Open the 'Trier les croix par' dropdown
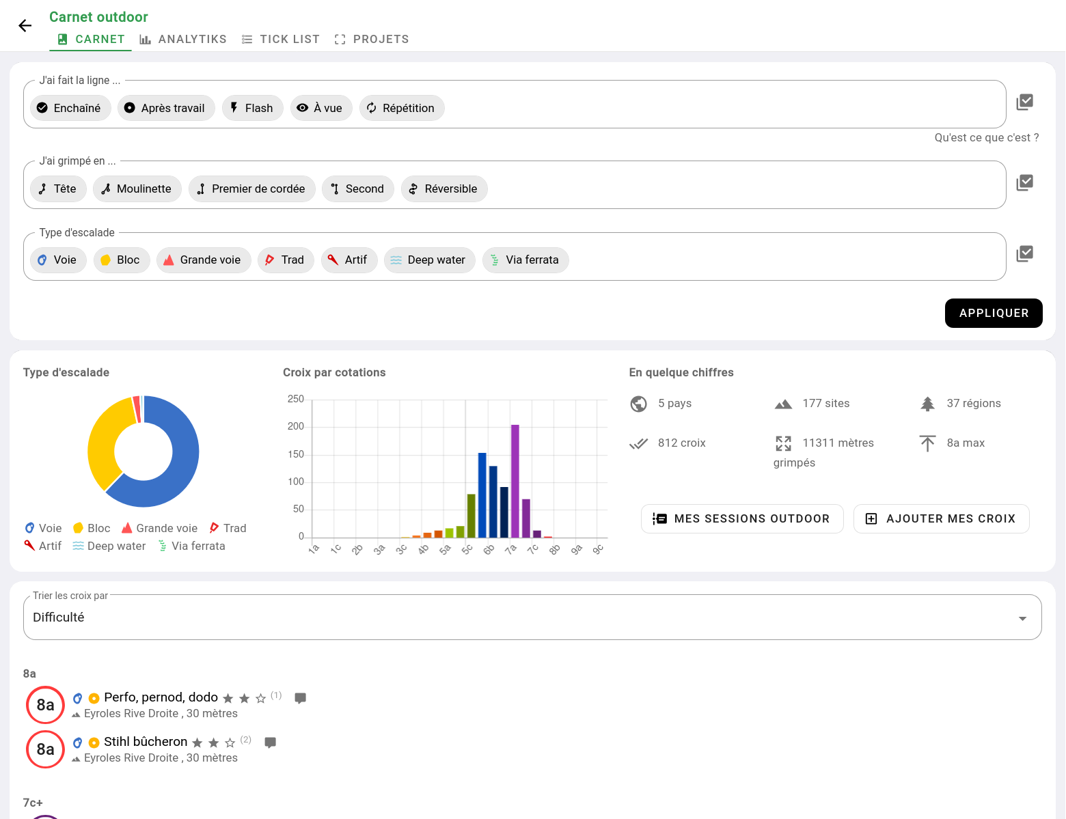Image resolution: width=1066 pixels, height=819 pixels. (532, 617)
